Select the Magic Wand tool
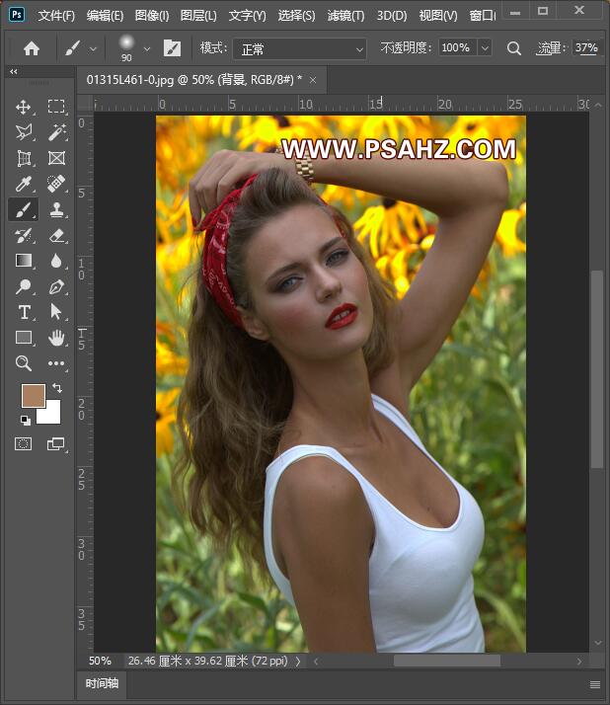The width and height of the screenshot is (610, 705). pyautogui.click(x=56, y=132)
